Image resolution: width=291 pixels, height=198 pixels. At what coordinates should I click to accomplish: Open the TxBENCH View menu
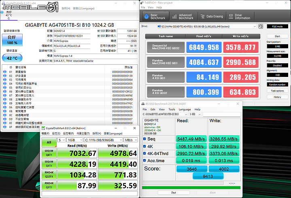point(151,7)
